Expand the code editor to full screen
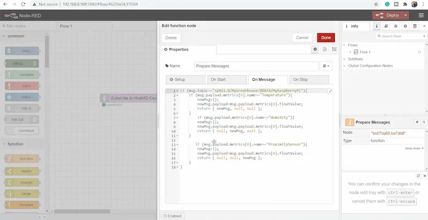The width and height of the screenshot is (428, 220). (x=330, y=92)
